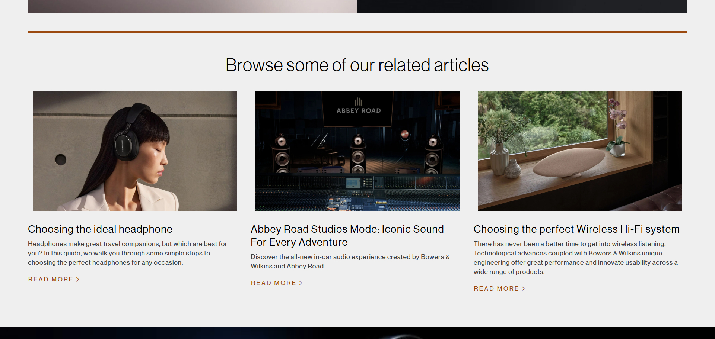Click the wireless listening description paragraph
The height and width of the screenshot is (339, 715).
(x=575, y=258)
